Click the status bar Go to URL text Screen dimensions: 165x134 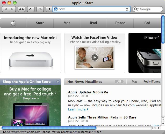53,132
